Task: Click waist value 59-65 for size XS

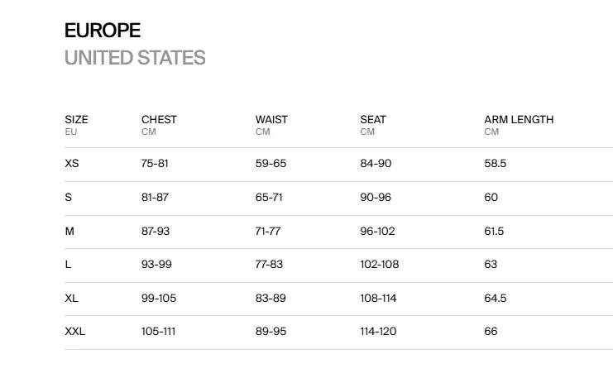Action: [271, 163]
